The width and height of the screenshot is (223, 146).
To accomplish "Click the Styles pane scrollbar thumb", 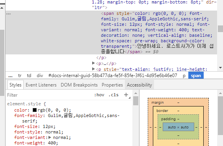I will (x=136, y=101).
